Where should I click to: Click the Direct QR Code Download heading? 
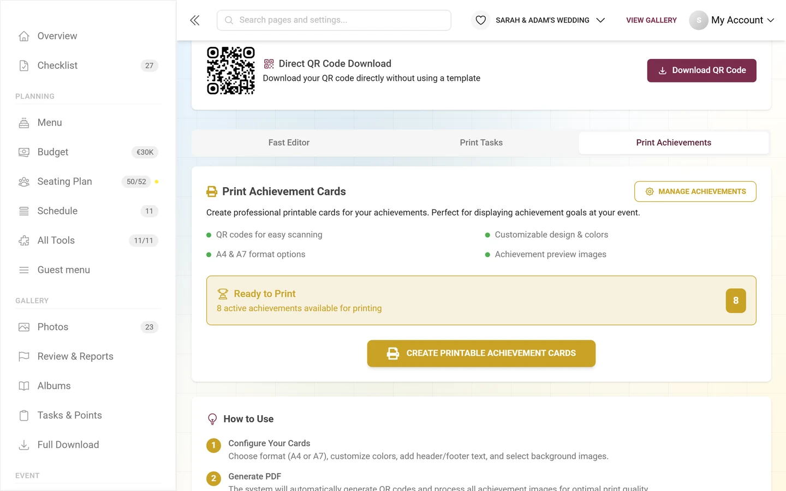tap(335, 64)
